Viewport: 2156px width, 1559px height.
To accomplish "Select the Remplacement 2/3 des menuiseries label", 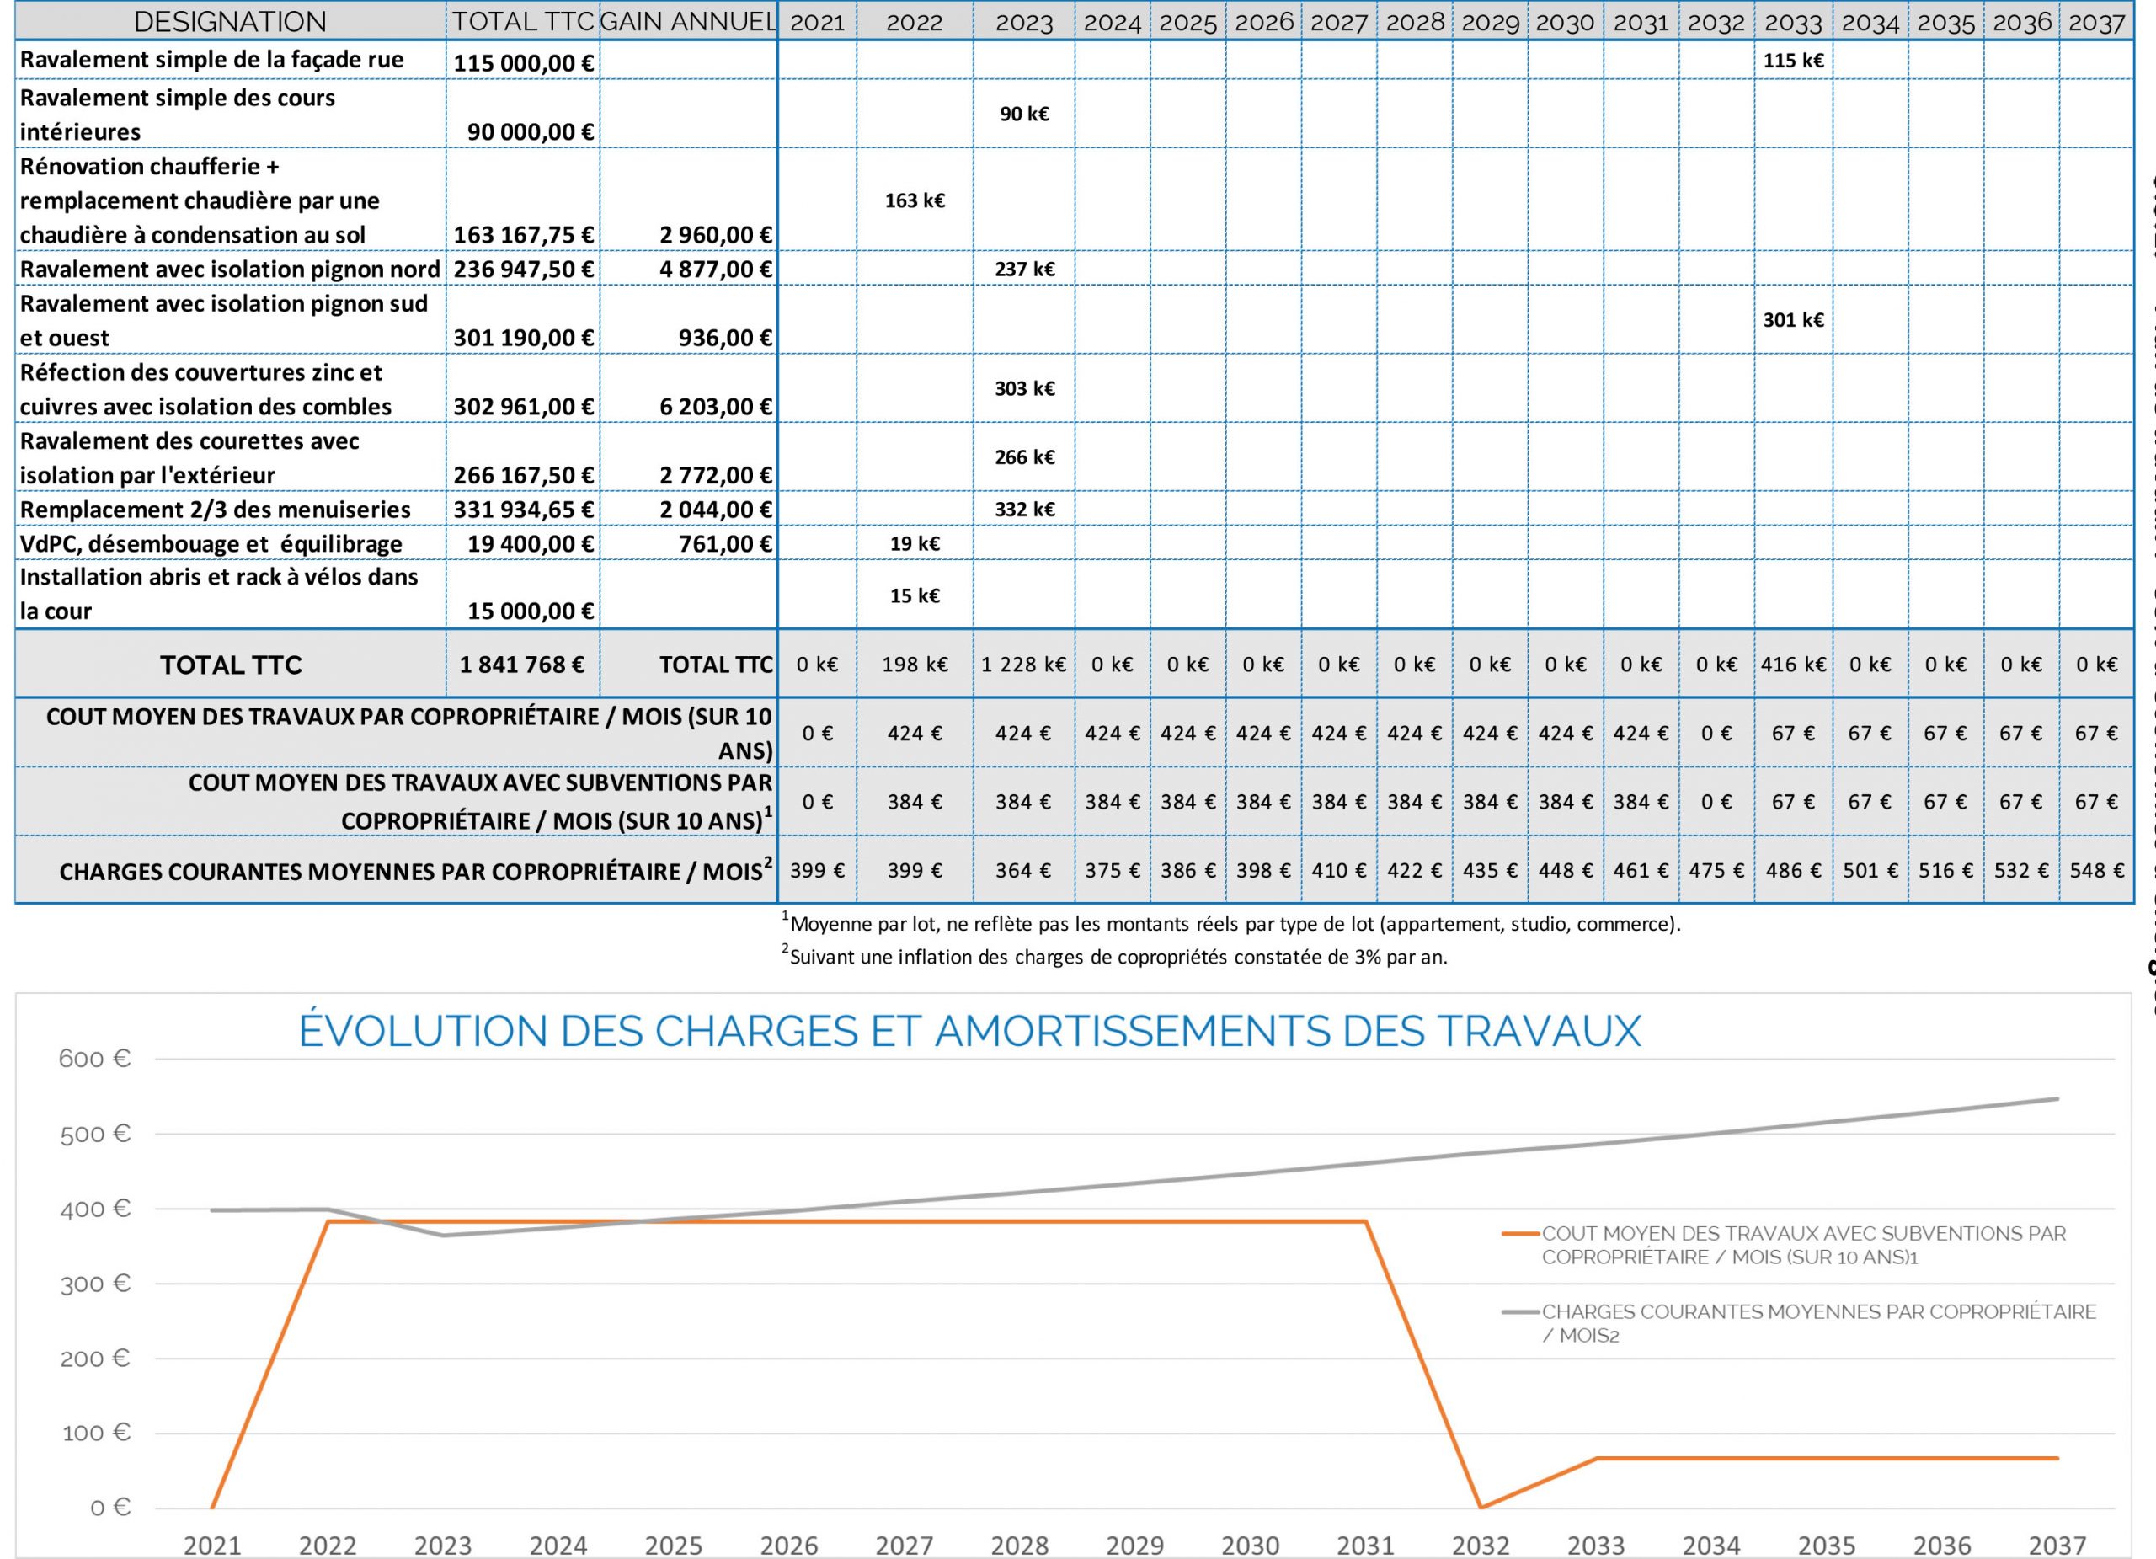I will click(215, 510).
